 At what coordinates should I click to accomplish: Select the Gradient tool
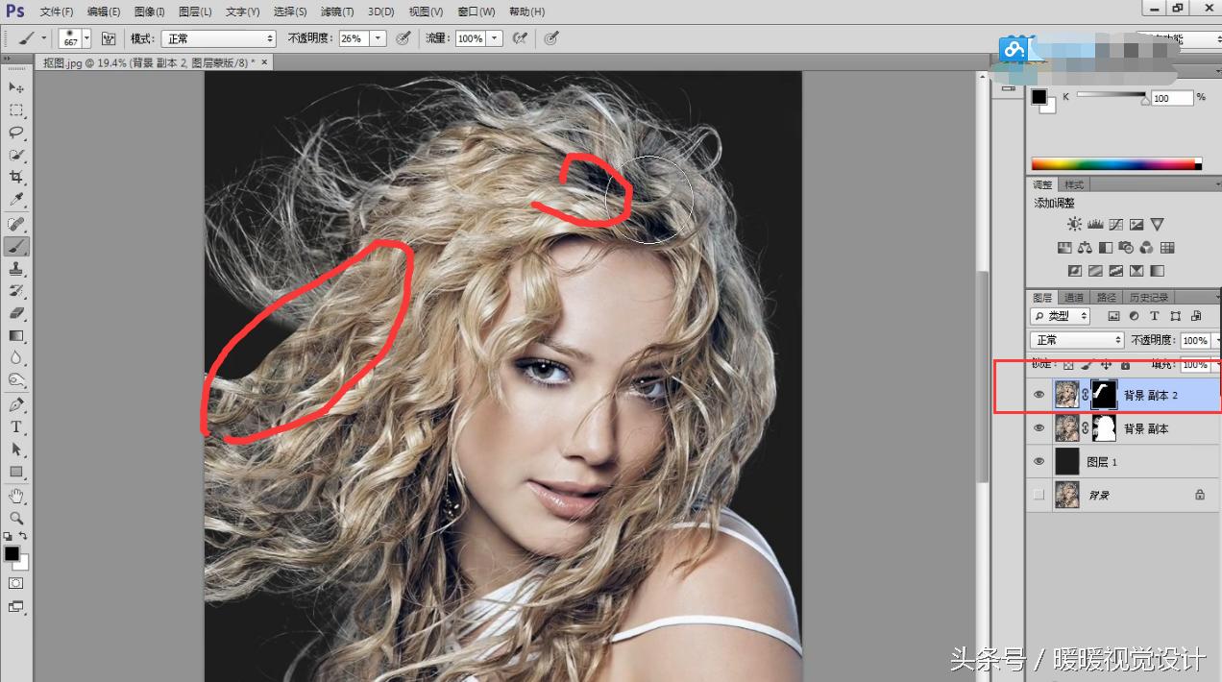coord(16,335)
